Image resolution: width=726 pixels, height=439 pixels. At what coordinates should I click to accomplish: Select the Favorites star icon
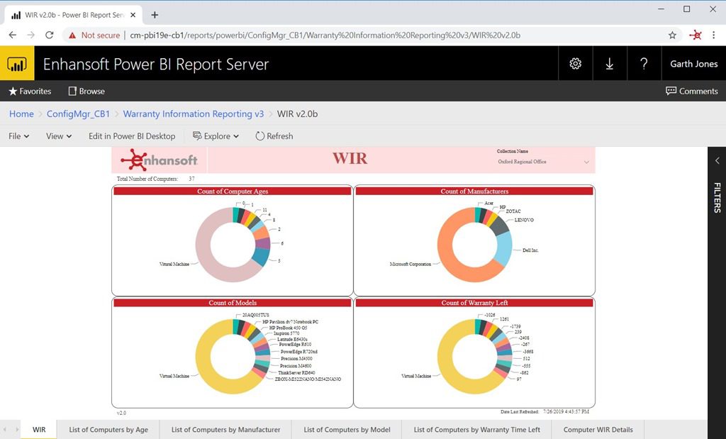(x=13, y=91)
